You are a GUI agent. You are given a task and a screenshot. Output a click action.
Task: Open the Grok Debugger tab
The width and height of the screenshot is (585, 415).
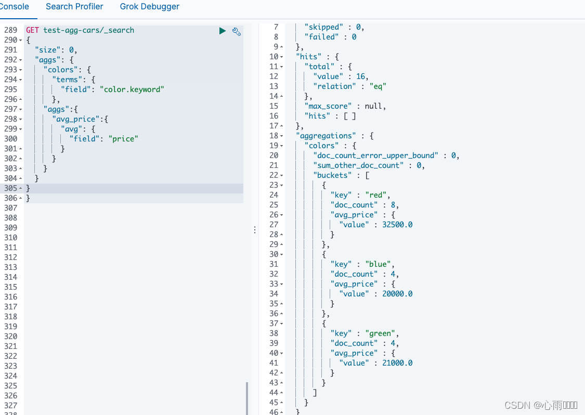pos(149,6)
